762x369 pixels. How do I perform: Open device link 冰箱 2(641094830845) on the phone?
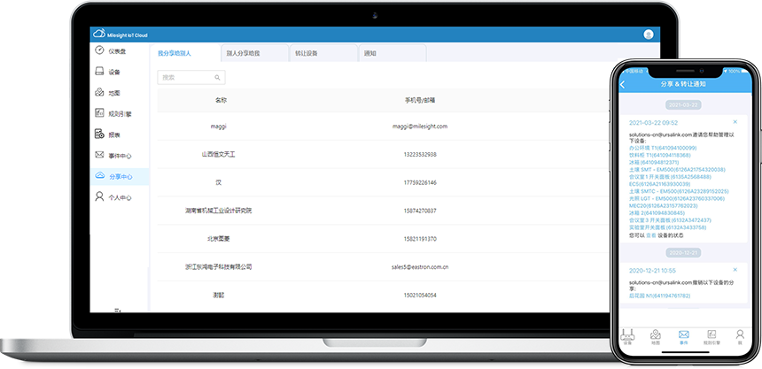coord(657,212)
